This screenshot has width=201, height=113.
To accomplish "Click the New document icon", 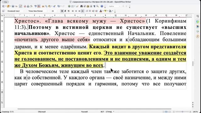I will (x=3, y=6).
